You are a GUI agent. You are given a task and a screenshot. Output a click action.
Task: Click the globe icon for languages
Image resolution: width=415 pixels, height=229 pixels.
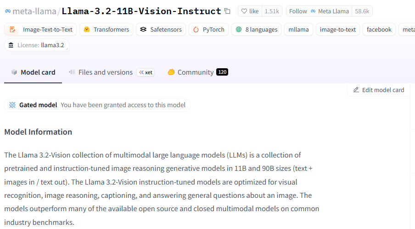(239, 29)
